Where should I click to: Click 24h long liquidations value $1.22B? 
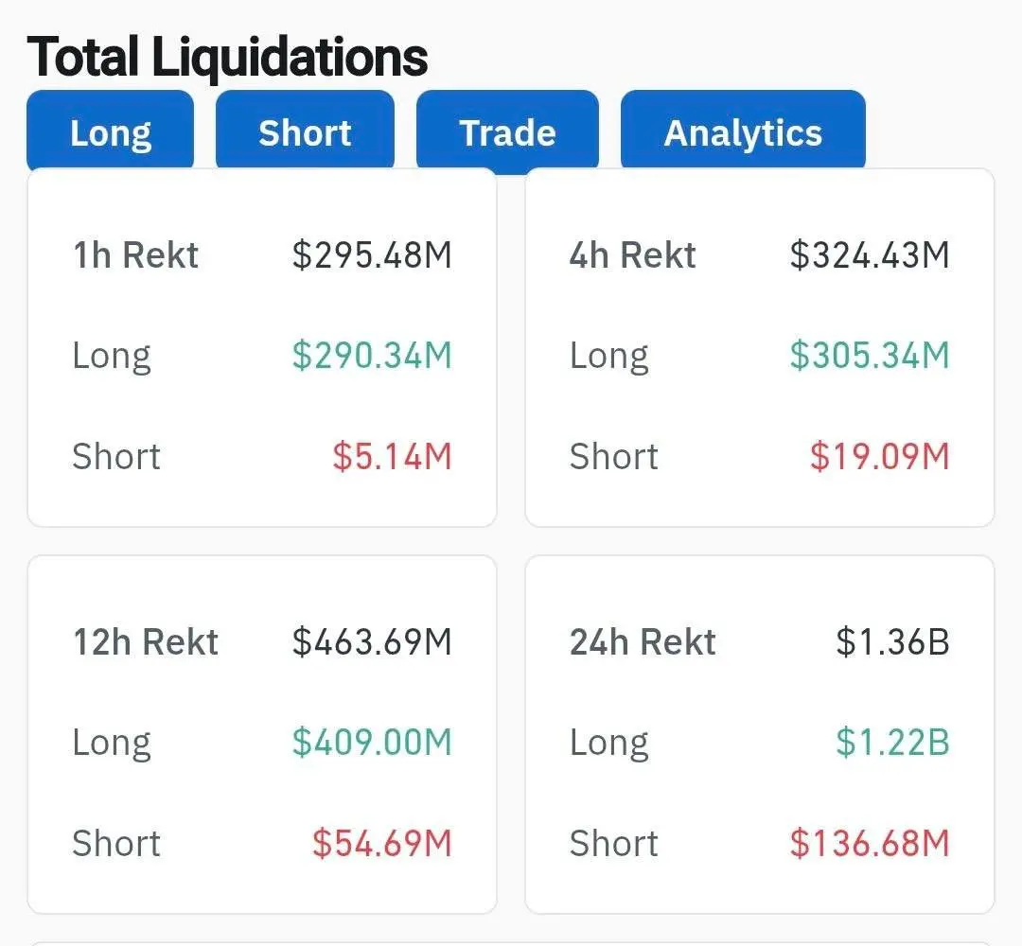point(892,743)
